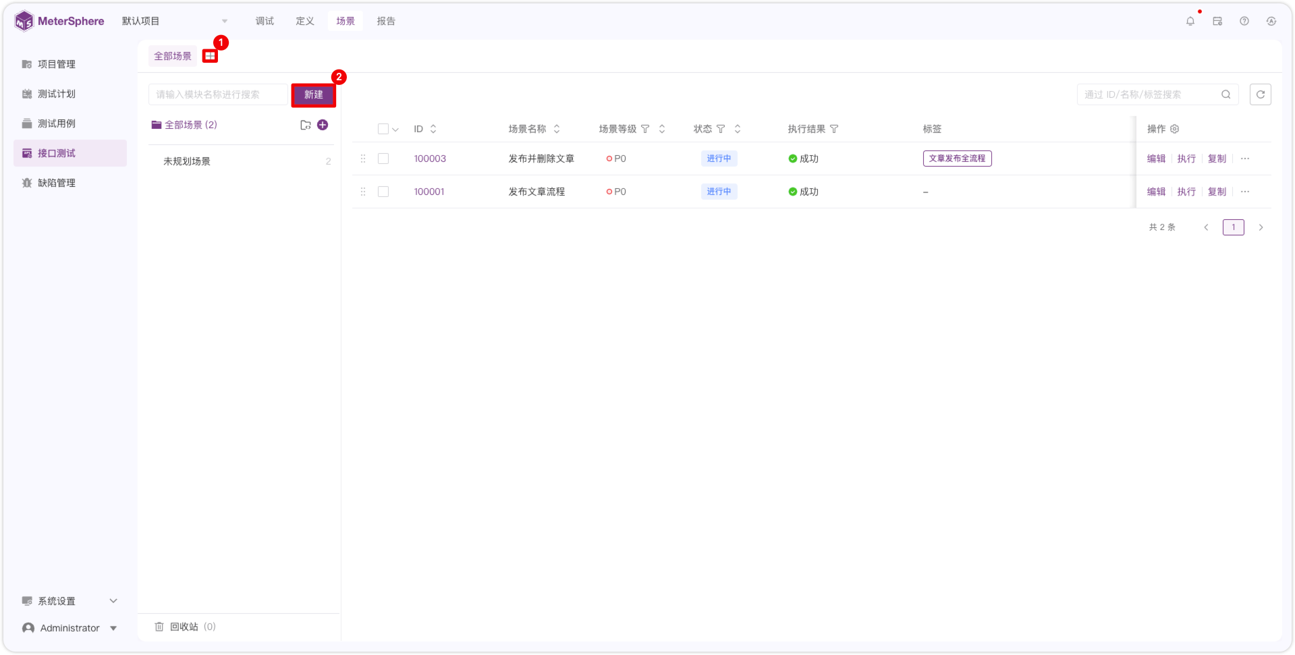
Task: Click 复制 for scenario 100003
Action: [x=1217, y=159]
